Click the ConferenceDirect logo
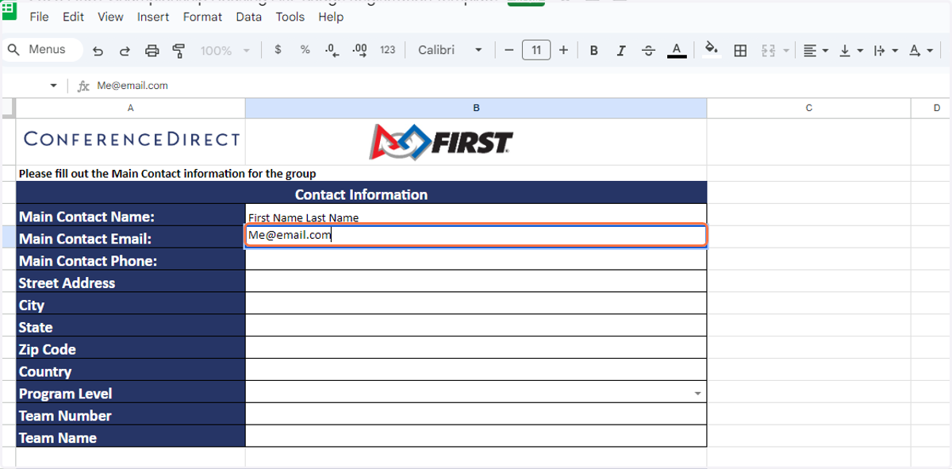952x469 pixels. point(132,140)
